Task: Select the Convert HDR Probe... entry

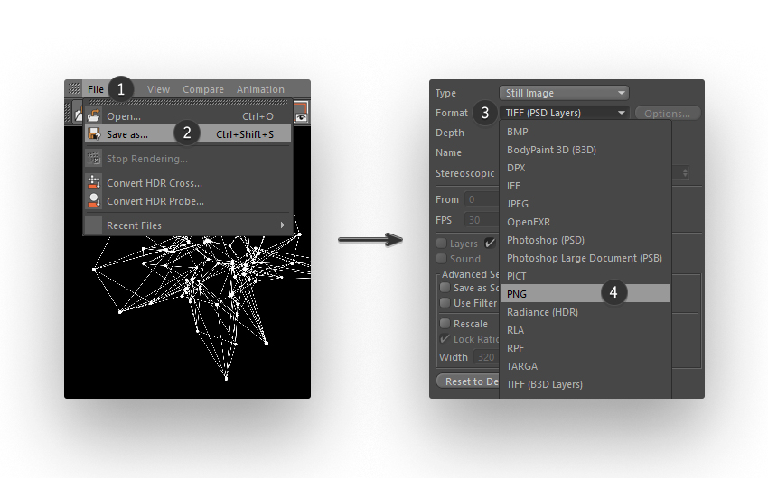Action: pos(188,201)
